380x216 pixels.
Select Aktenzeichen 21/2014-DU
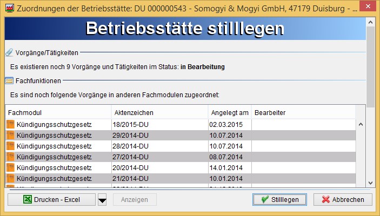tap(130, 178)
